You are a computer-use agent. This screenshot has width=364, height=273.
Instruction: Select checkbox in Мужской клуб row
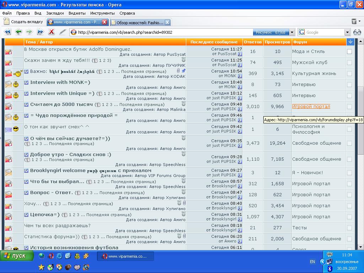349,63
